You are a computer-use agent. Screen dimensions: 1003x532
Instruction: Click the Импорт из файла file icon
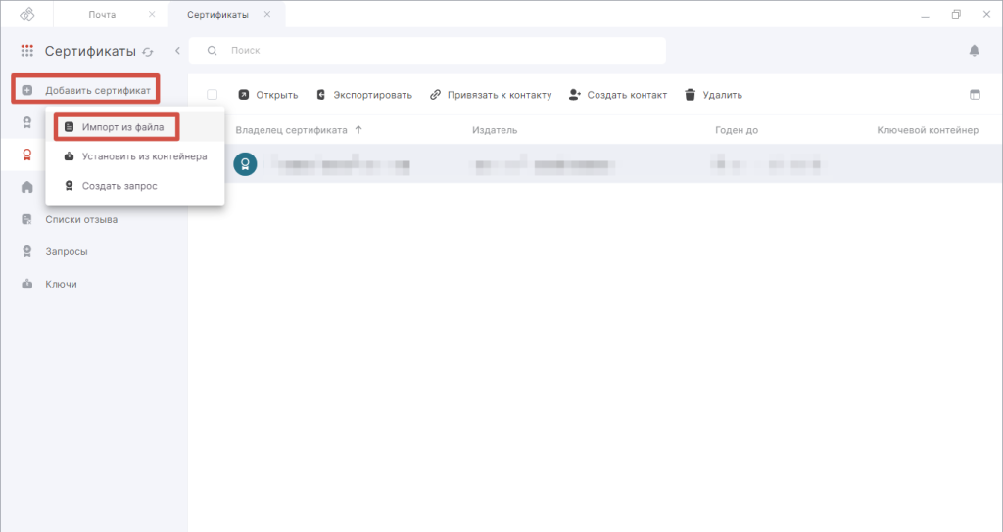click(70, 127)
